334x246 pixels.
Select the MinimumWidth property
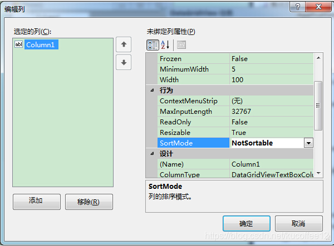pos(193,69)
